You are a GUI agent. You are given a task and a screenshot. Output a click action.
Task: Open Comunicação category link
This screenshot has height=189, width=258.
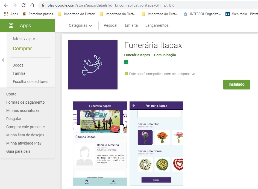(165, 55)
